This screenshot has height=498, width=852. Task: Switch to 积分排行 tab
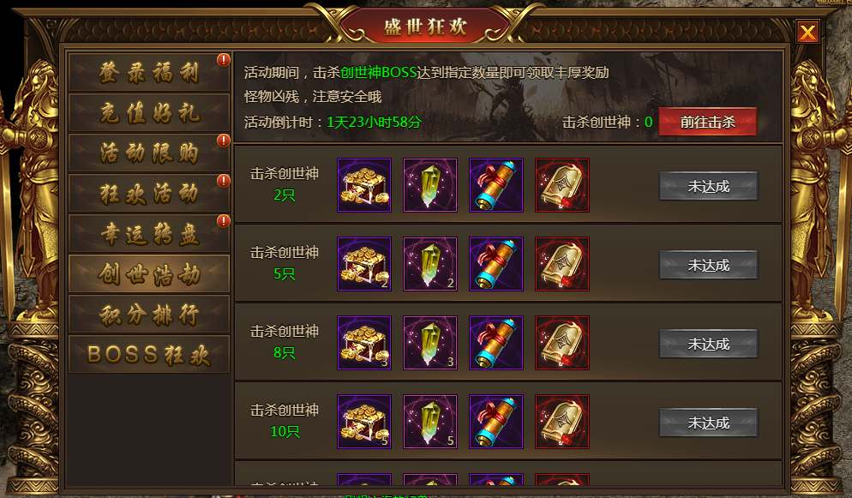pos(149,315)
